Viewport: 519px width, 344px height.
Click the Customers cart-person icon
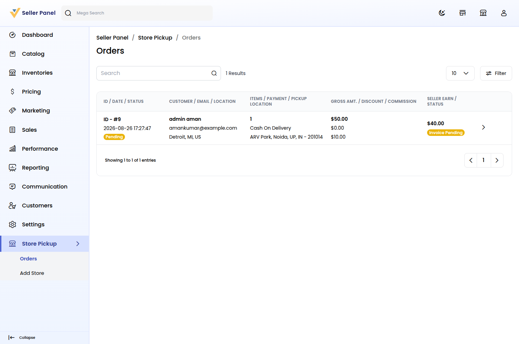click(12, 205)
